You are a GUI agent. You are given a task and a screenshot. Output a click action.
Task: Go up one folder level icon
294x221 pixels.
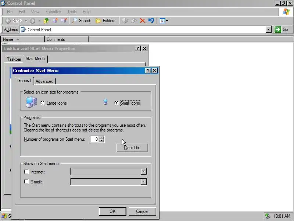click(46, 21)
